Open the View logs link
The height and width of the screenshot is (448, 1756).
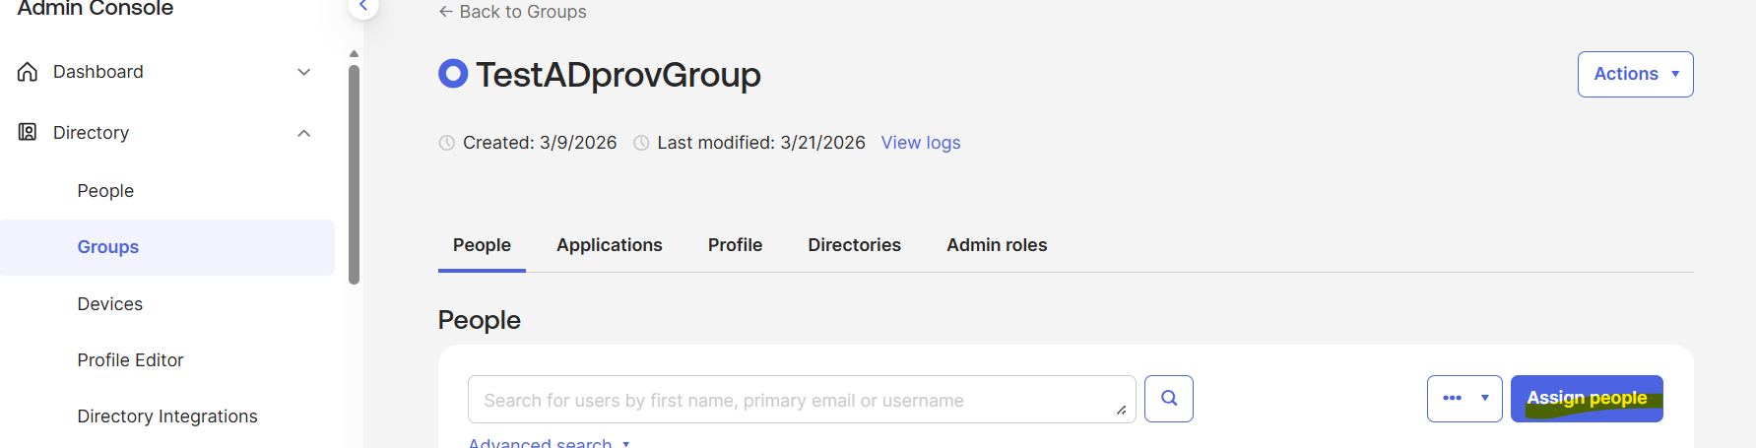[x=920, y=143]
